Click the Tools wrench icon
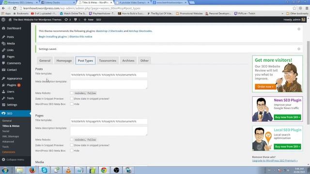310x174 pixels. [3, 98]
